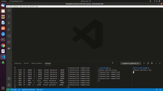163x91 pixels.
Task: Open the Edit menu
Action: 11,6
